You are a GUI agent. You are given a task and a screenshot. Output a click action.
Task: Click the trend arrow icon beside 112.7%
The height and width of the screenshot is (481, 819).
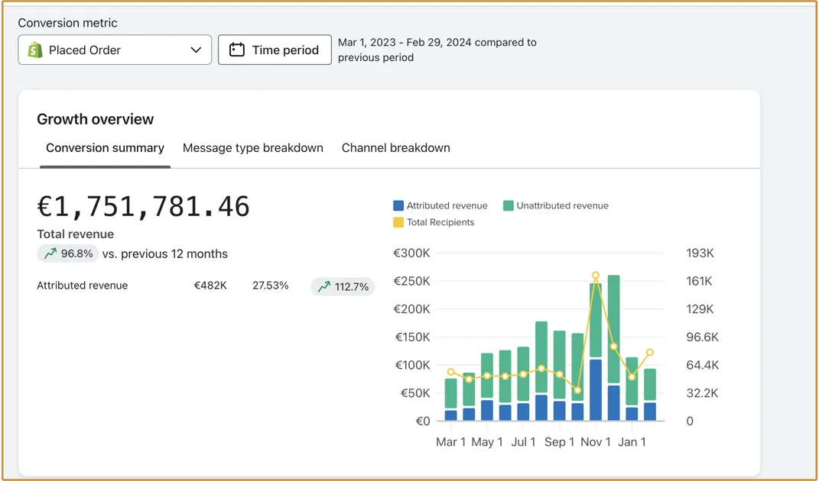pos(324,286)
